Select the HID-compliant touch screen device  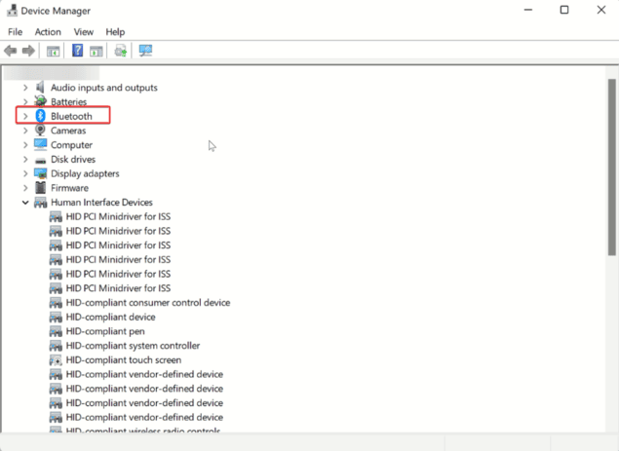tap(123, 360)
